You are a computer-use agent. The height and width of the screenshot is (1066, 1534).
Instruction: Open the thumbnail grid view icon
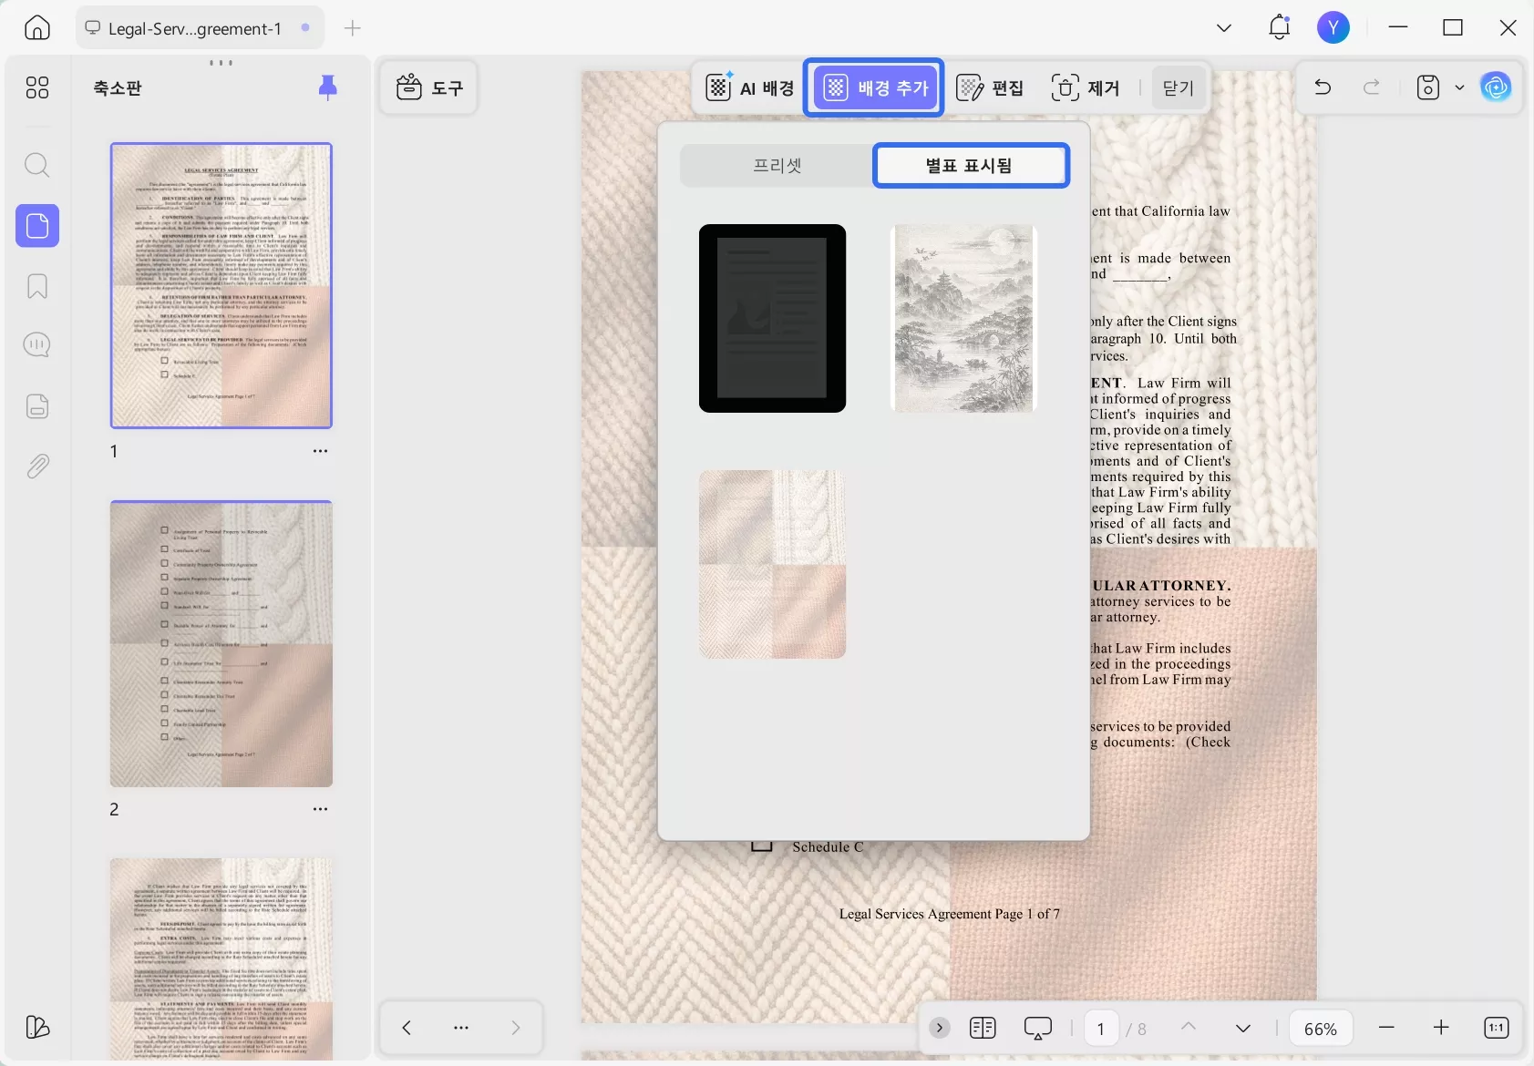click(x=37, y=87)
